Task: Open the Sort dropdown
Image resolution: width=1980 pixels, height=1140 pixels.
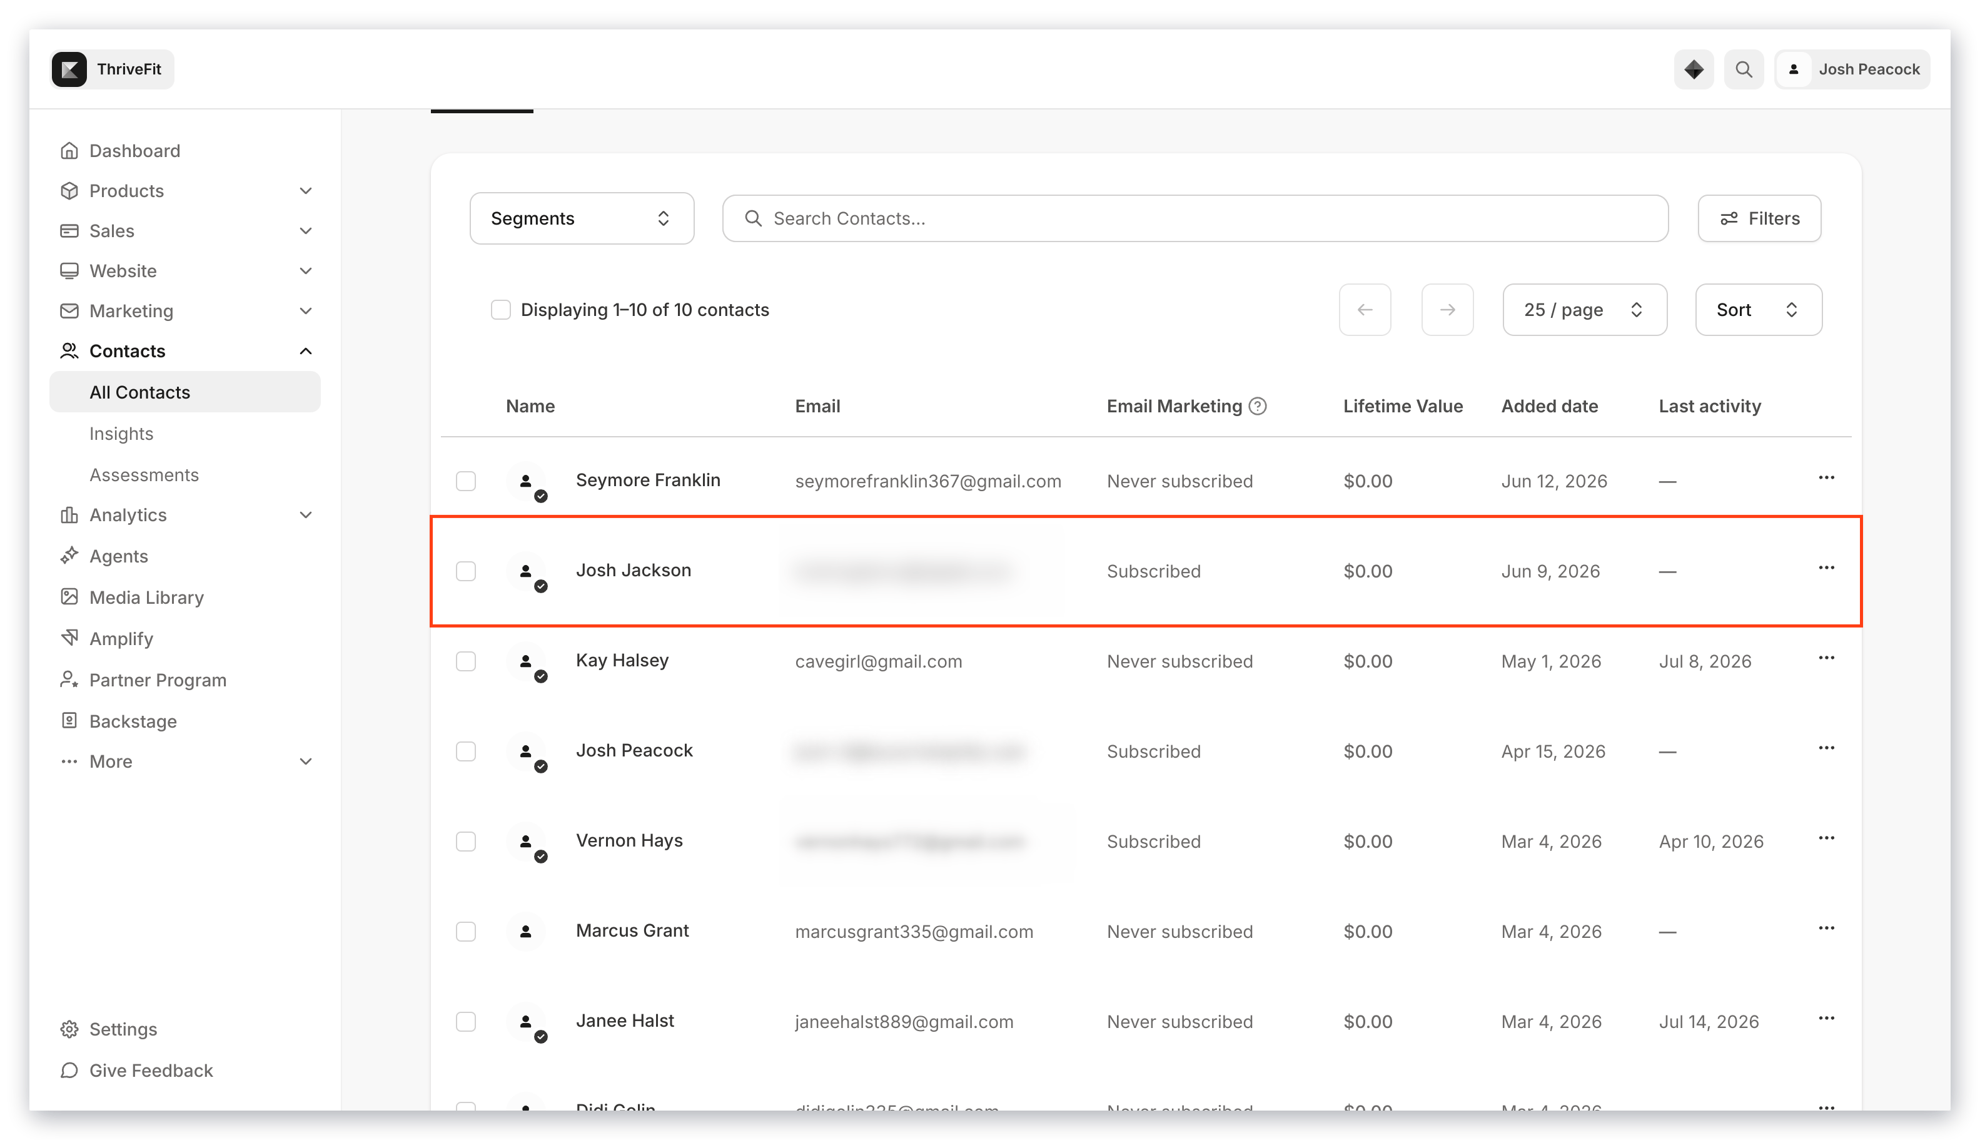Action: (1758, 309)
